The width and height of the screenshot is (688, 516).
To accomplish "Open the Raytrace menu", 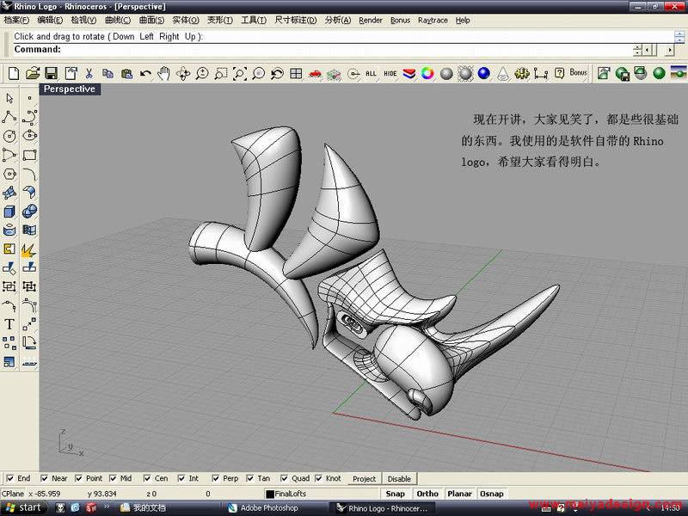I will tap(433, 20).
